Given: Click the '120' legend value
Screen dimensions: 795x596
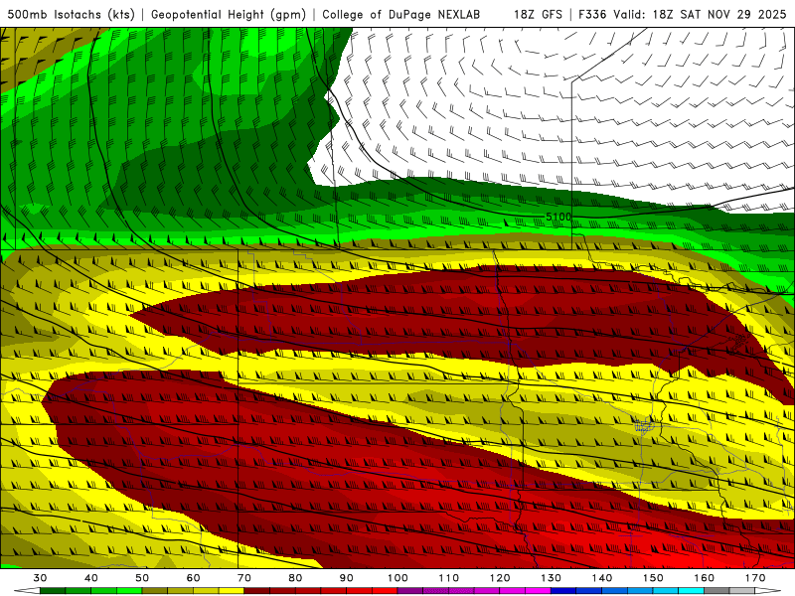Looking at the screenshot, I should pyautogui.click(x=500, y=578).
